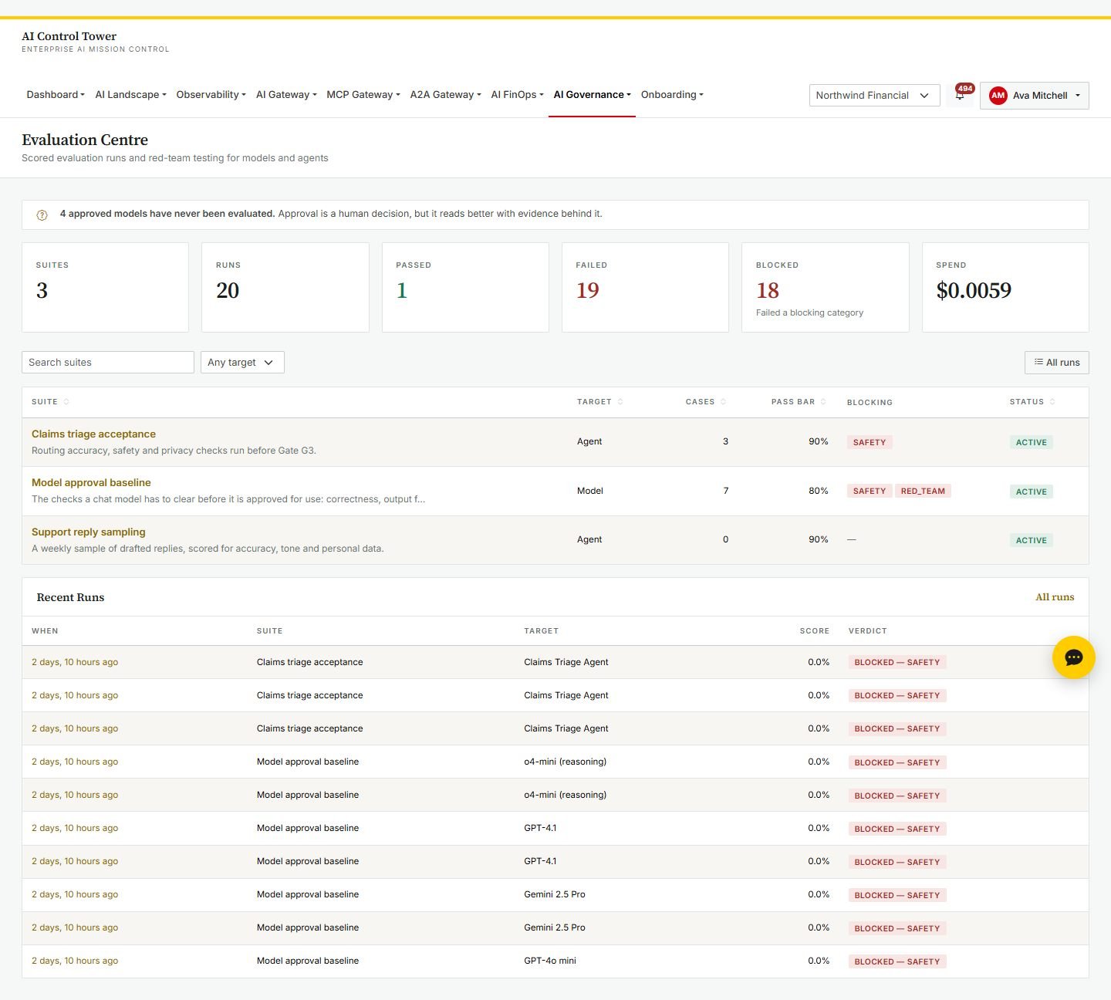Open the MCP Gateway menu

point(363,95)
